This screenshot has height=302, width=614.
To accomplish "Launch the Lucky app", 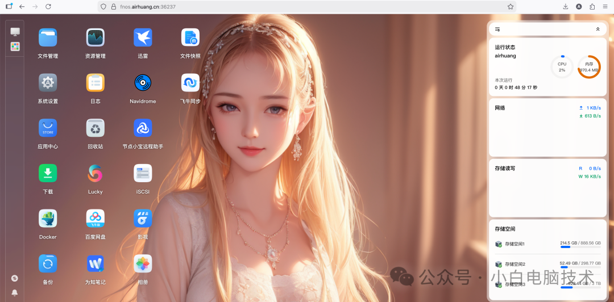I will click(x=95, y=173).
